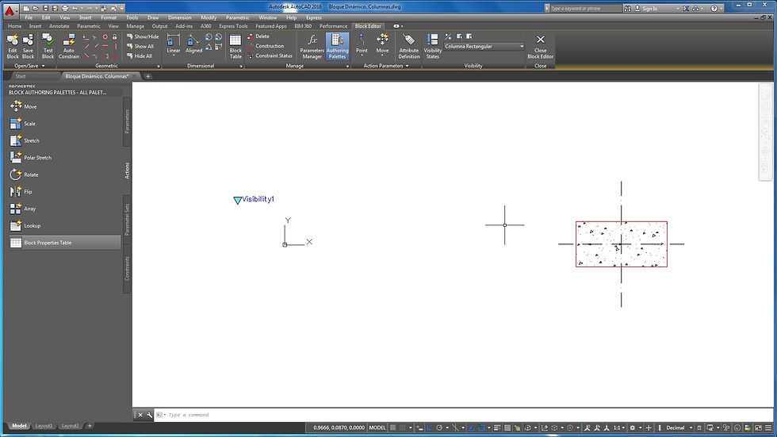777x437 pixels.
Task: Select the Aligned dimensional constraint
Action: coord(193,44)
